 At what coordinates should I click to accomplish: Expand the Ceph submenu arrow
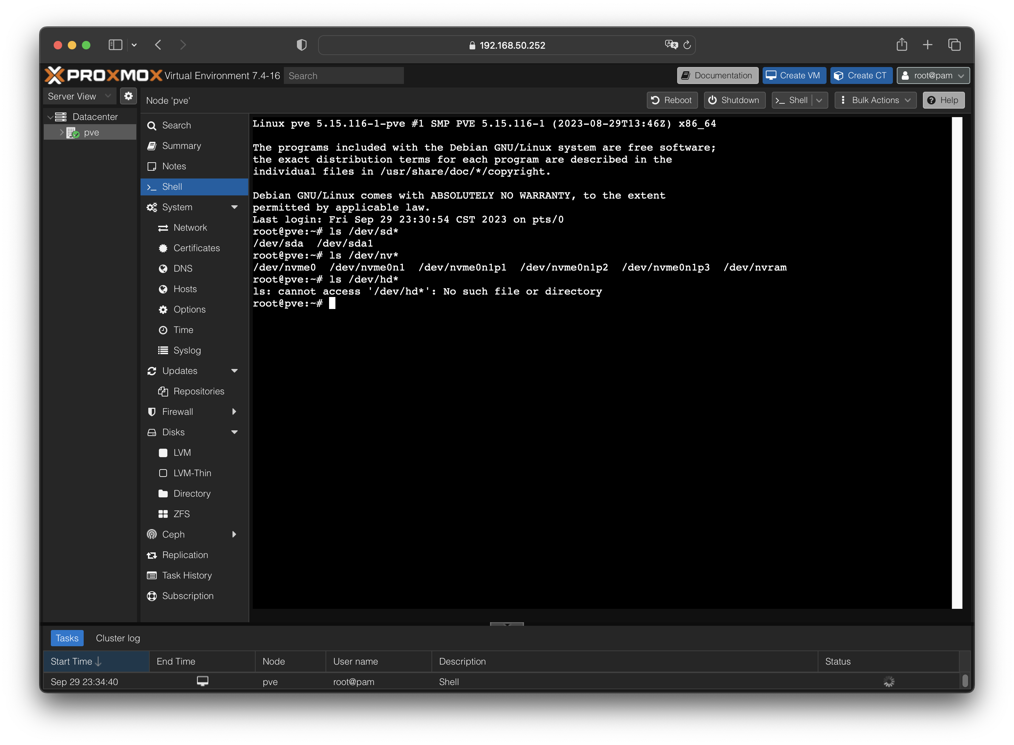(234, 534)
